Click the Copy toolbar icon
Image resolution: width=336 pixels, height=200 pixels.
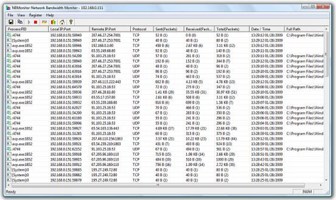[20, 22]
